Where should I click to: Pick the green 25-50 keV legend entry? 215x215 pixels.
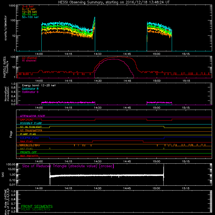[x=30, y=15]
